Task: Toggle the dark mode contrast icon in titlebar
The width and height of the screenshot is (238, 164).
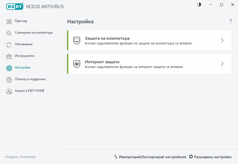Action: pyautogui.click(x=199, y=4)
